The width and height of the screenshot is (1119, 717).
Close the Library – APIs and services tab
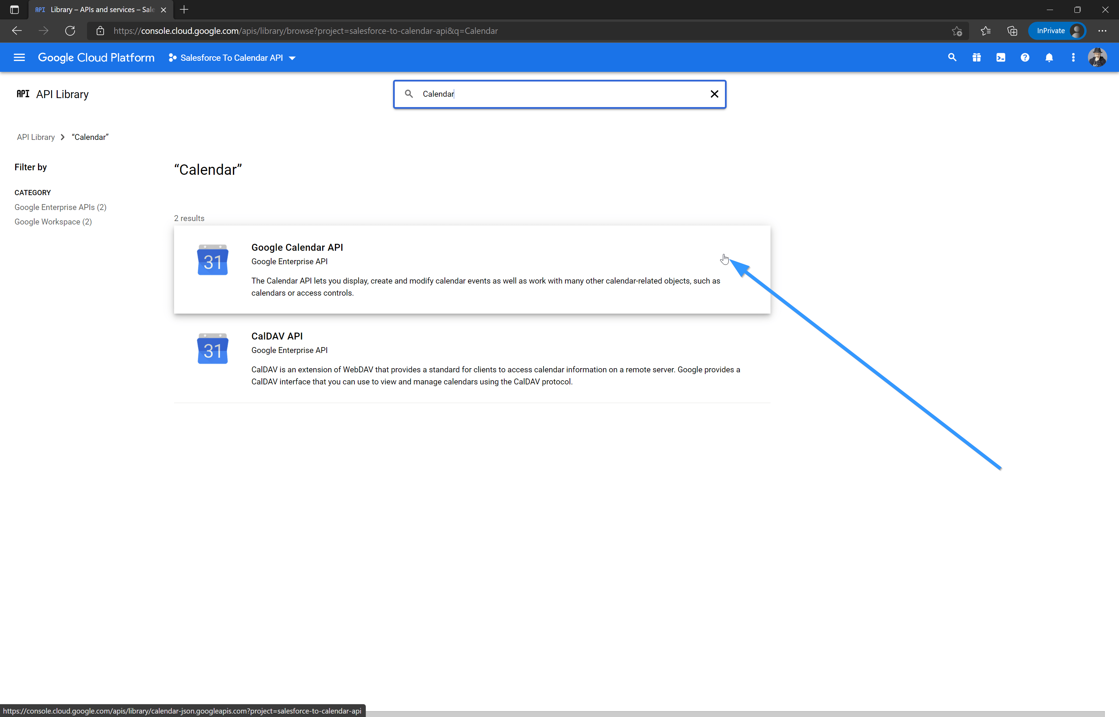click(163, 9)
